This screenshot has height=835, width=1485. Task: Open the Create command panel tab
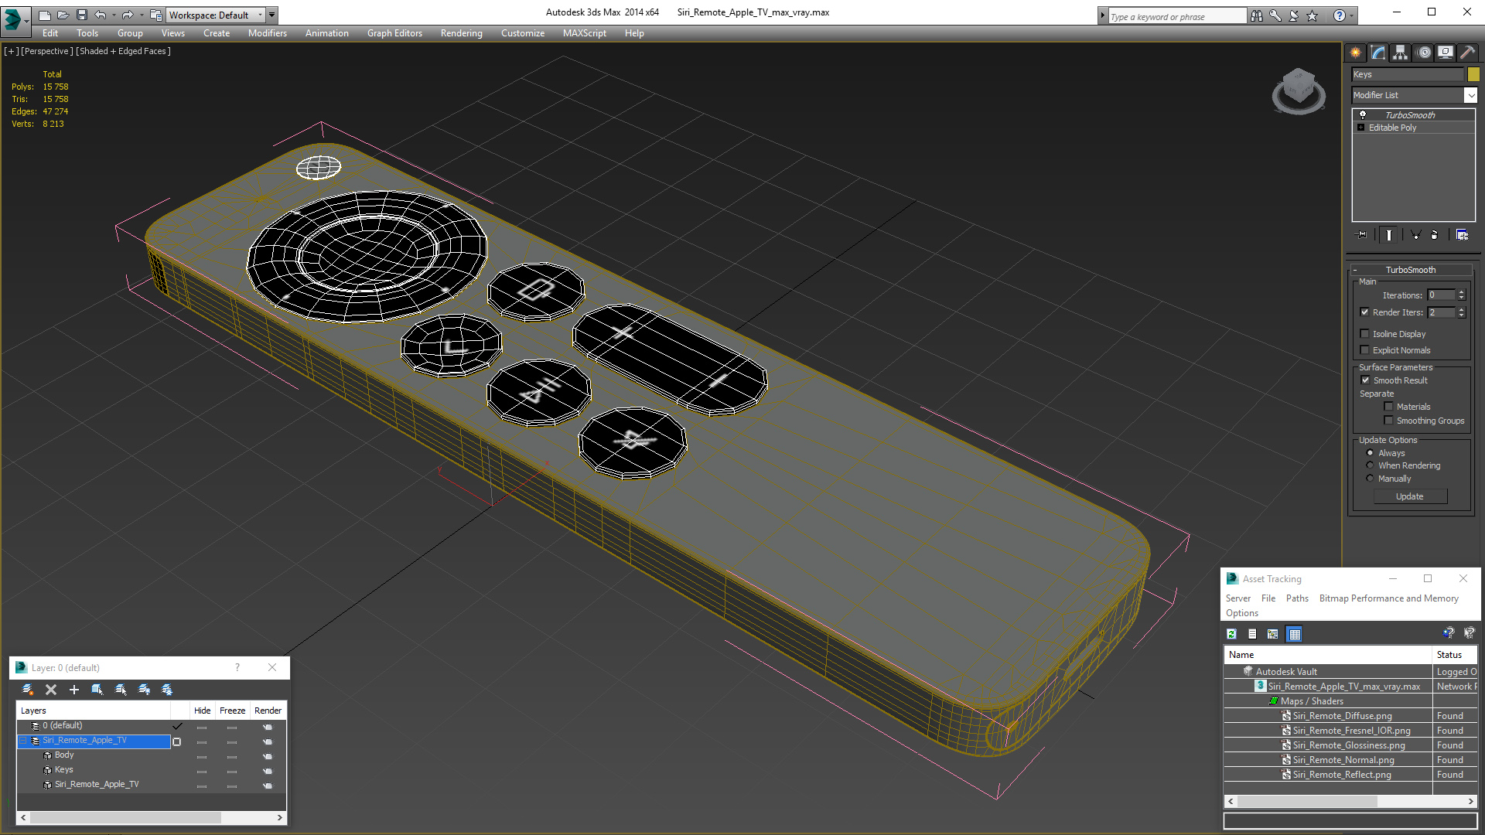(1356, 53)
